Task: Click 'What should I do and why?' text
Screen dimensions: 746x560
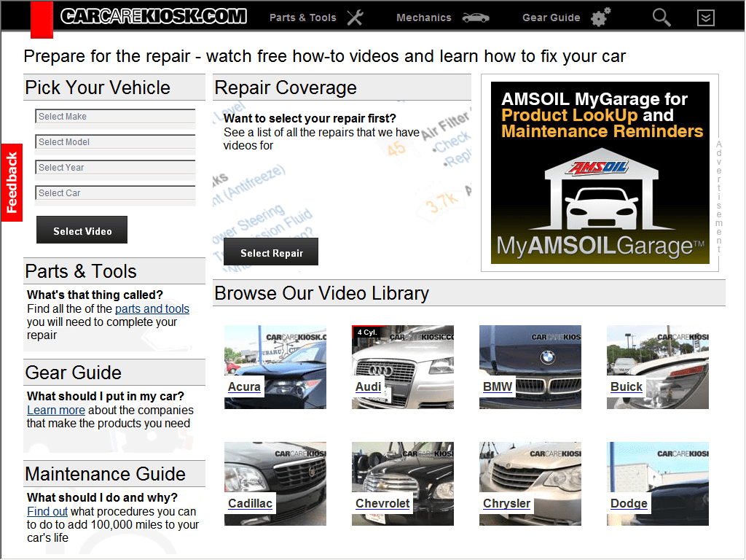Action: point(102,498)
